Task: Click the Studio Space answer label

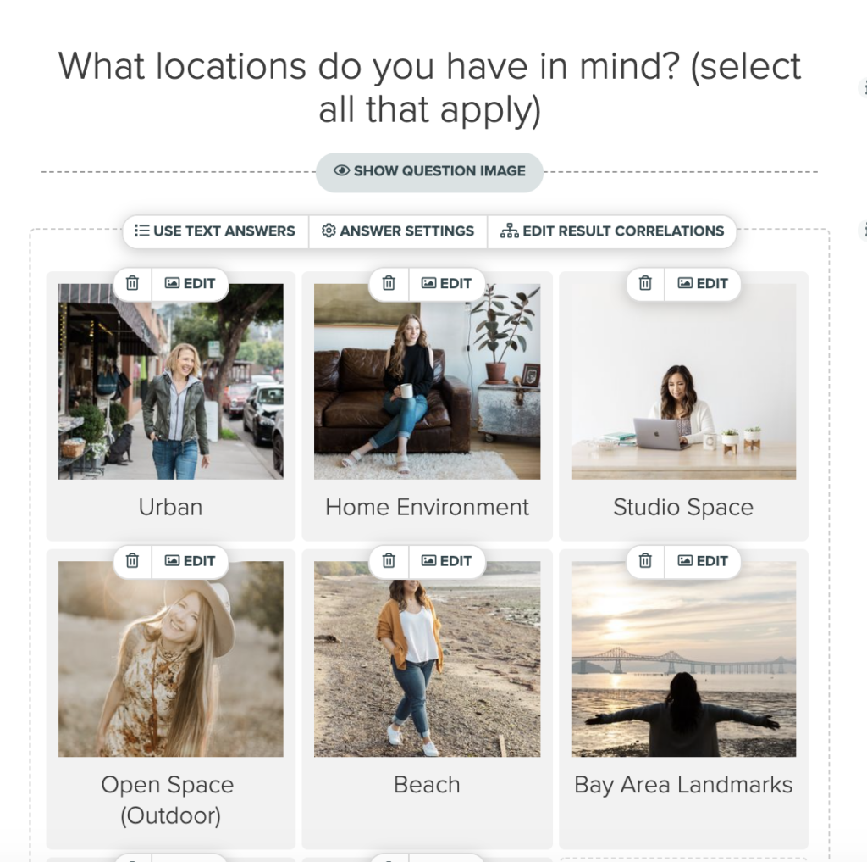Action: [683, 507]
